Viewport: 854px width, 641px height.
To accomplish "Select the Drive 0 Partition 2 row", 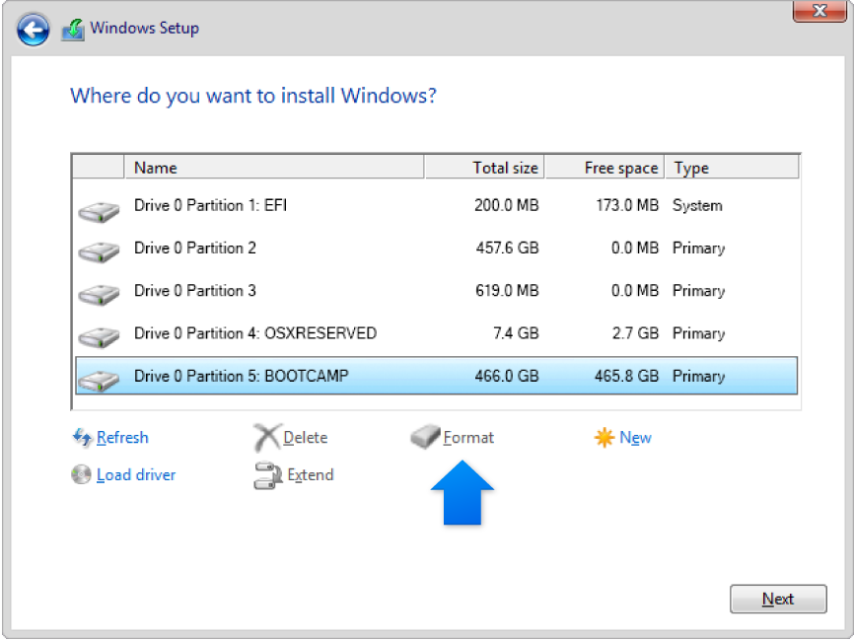I will coord(296,248).
